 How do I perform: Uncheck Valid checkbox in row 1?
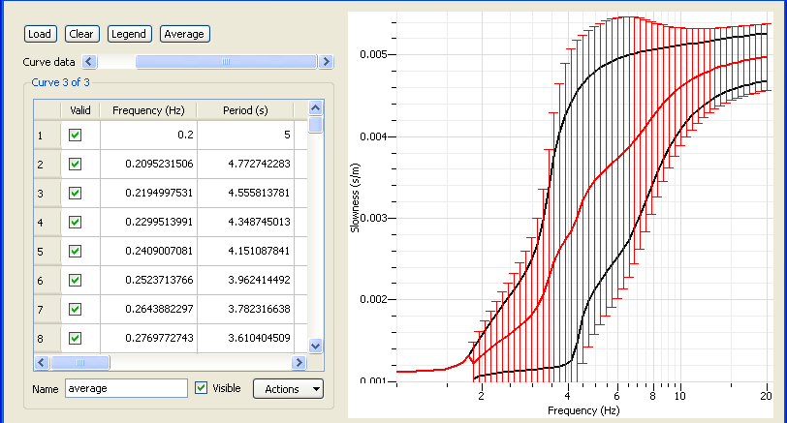(x=75, y=136)
